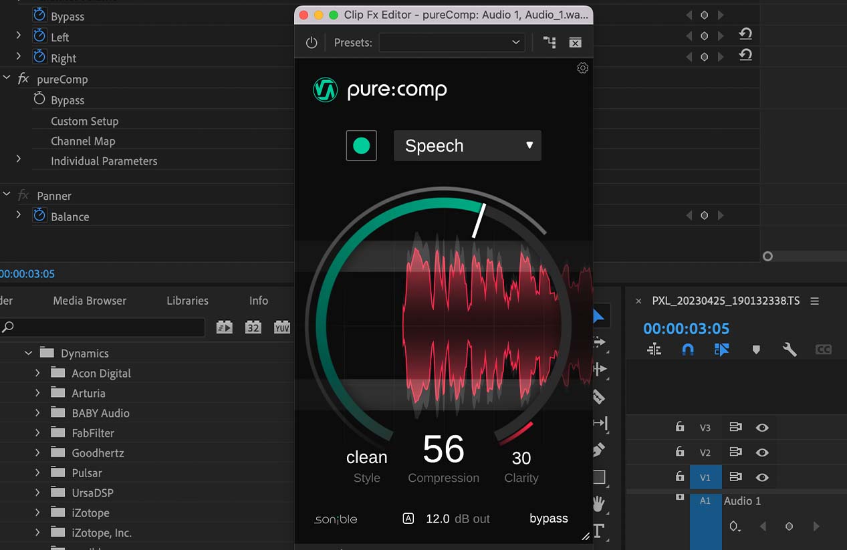
Task: Click the 32-bit color effects filter icon
Action: [253, 327]
